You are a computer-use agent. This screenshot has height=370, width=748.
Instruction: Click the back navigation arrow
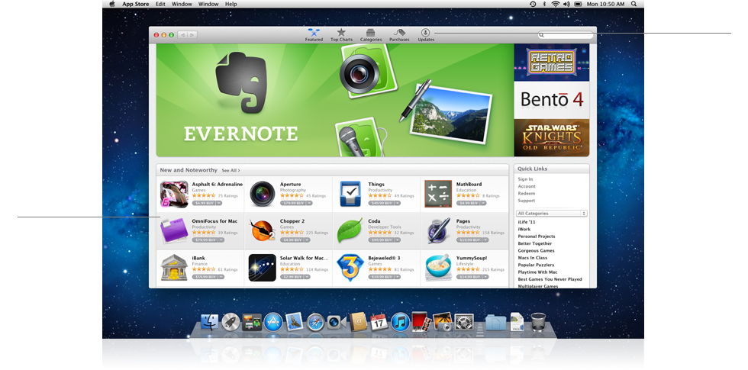pos(182,35)
